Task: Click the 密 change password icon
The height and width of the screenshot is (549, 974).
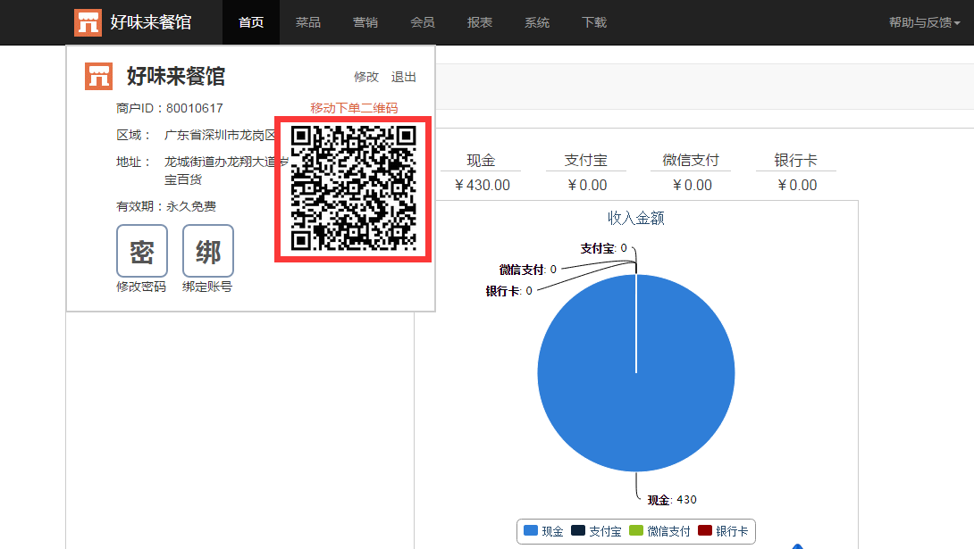Action: point(142,251)
